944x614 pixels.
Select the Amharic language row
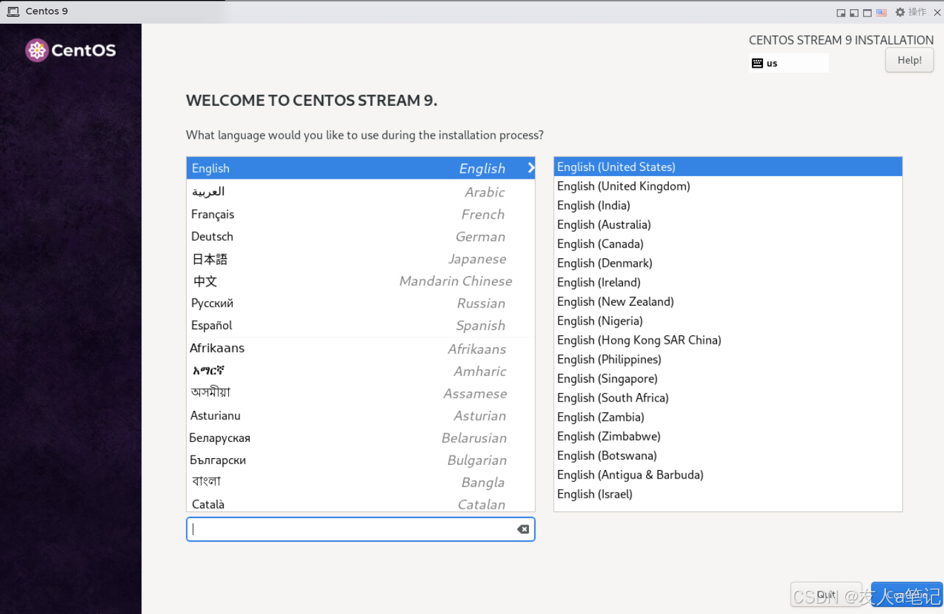click(360, 371)
